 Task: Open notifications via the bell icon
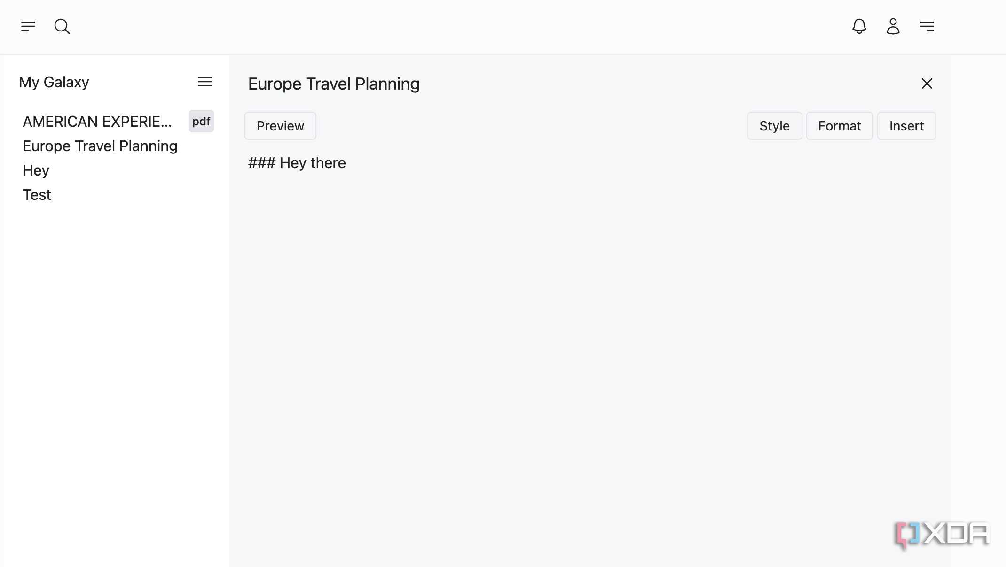pos(859,26)
